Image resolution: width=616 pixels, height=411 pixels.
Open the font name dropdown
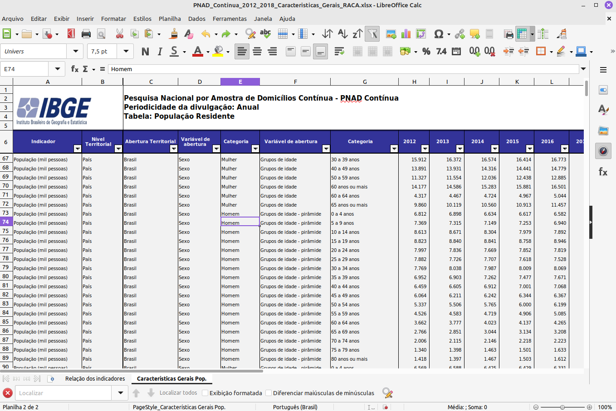tap(75, 52)
